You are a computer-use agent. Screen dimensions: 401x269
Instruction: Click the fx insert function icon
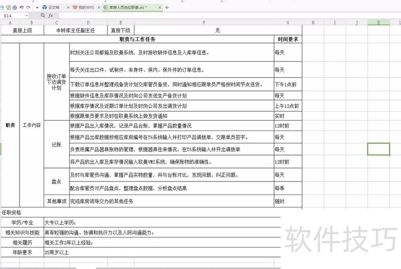pyautogui.click(x=51, y=15)
